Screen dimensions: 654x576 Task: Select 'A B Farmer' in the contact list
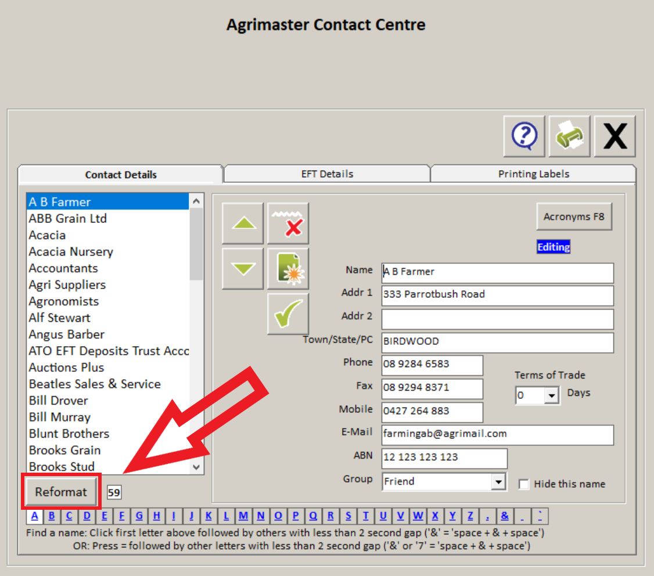tap(107, 202)
